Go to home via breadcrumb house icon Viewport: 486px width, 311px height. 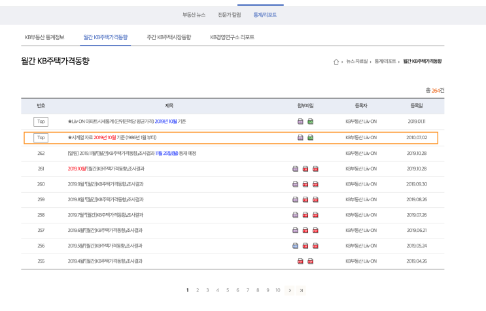(336, 61)
